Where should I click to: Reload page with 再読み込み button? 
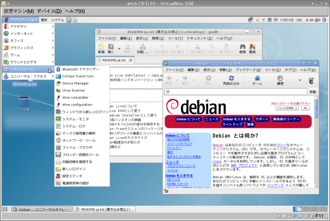tap(231, 80)
